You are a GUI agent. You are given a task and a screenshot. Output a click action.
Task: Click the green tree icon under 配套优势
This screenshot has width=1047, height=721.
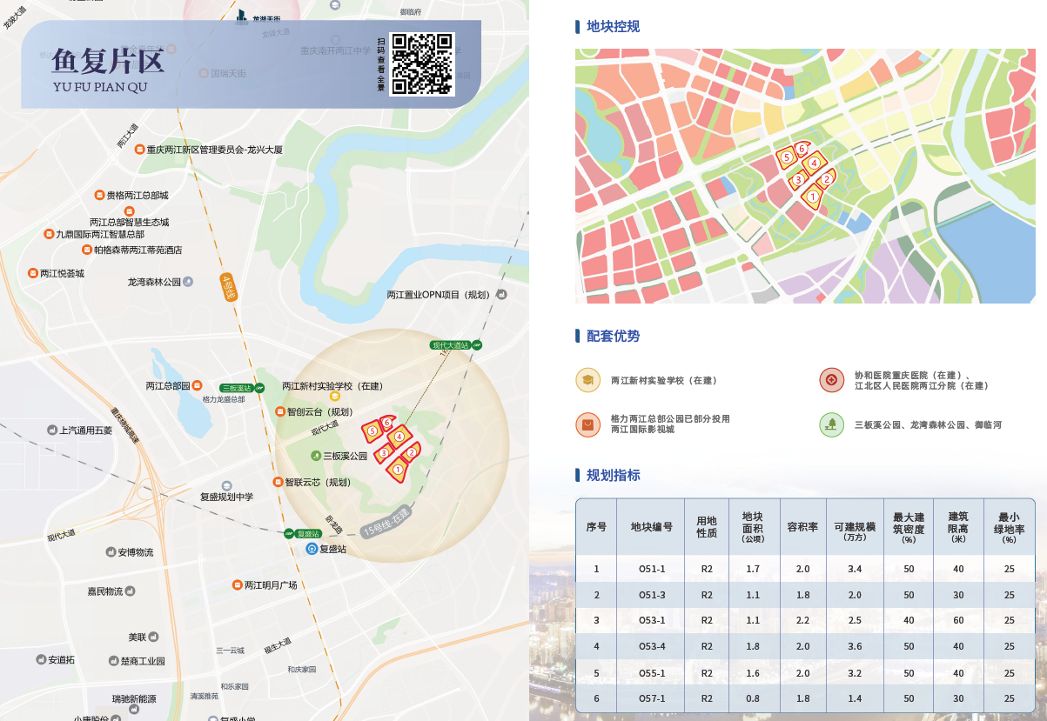[832, 424]
